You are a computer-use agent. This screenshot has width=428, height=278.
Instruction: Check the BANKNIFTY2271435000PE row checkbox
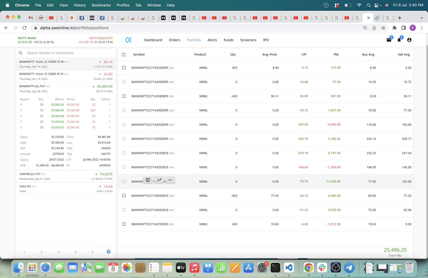point(124,139)
